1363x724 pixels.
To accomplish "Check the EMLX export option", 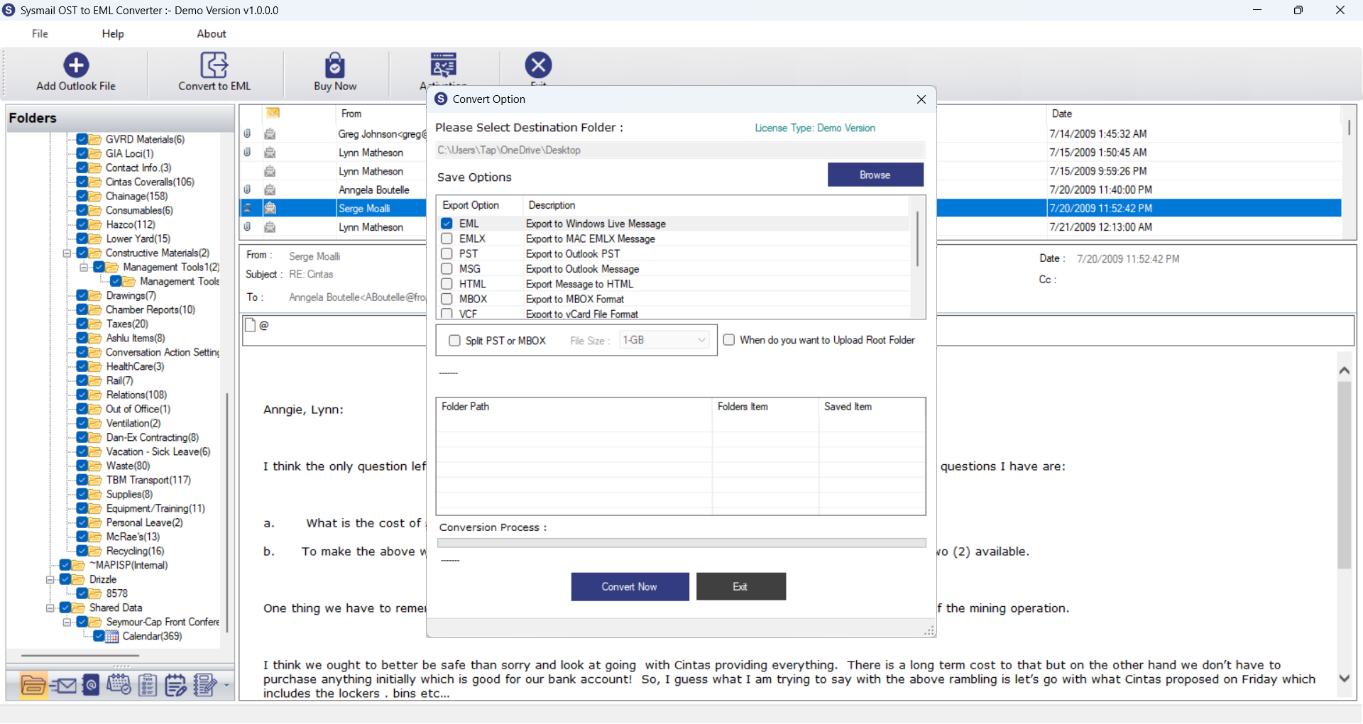I will (x=447, y=238).
